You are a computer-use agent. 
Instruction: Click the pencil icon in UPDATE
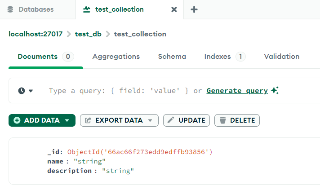pyautogui.click(x=171, y=120)
